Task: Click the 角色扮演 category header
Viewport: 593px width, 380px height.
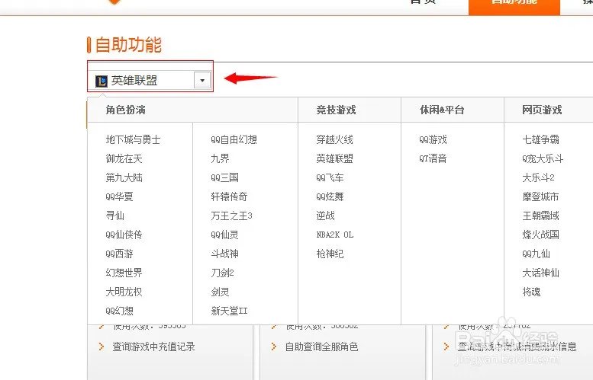Action: 126,110
